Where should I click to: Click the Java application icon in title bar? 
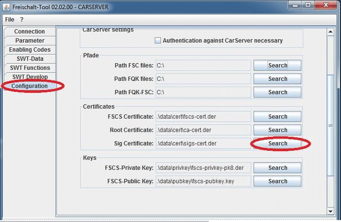tap(7, 6)
